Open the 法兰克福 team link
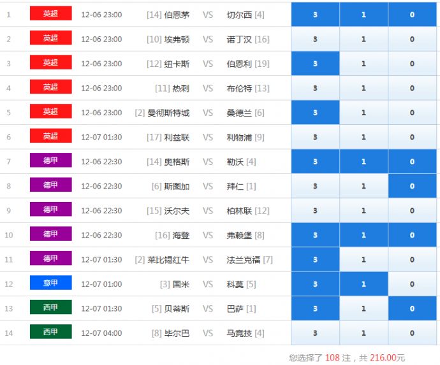 tap(244, 260)
